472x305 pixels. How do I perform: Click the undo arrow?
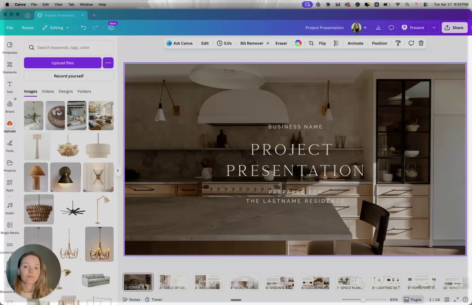pos(84,28)
